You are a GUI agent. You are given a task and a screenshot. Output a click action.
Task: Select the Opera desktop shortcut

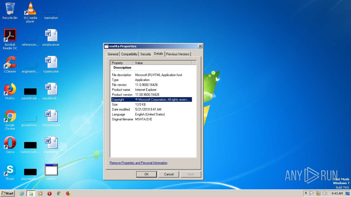point(10,145)
